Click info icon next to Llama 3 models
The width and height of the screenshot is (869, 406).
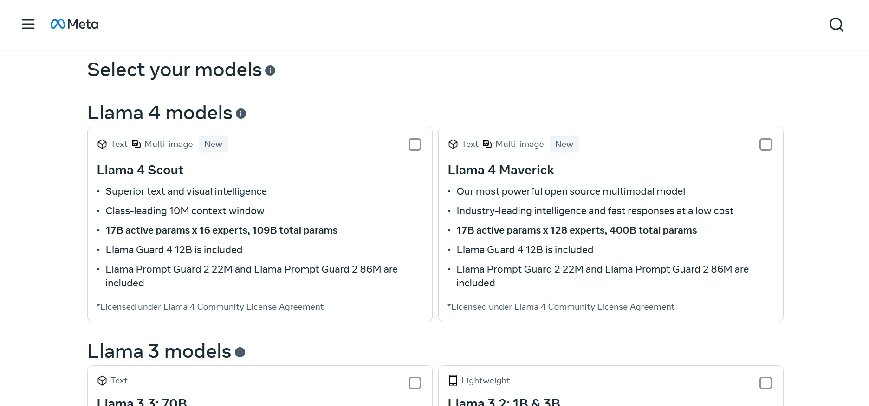click(x=240, y=352)
